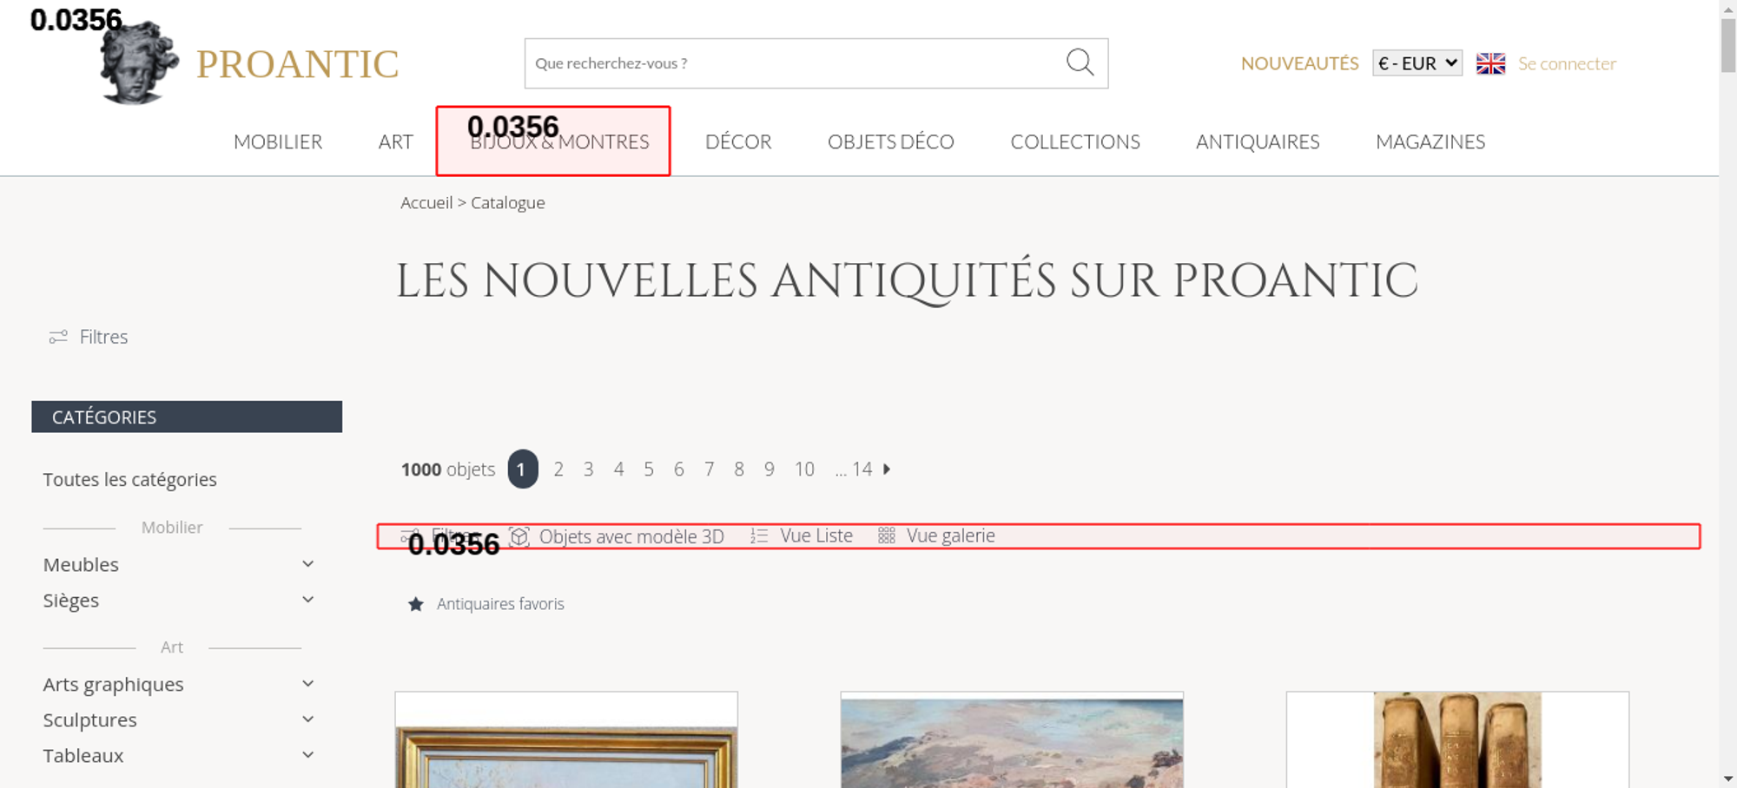Switch to Vue galerie

pos(951,536)
